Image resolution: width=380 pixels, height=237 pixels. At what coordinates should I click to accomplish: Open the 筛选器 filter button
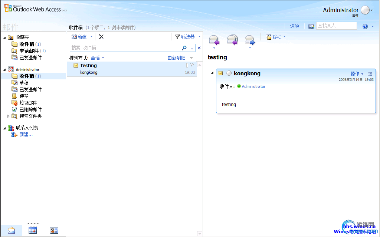click(x=185, y=37)
